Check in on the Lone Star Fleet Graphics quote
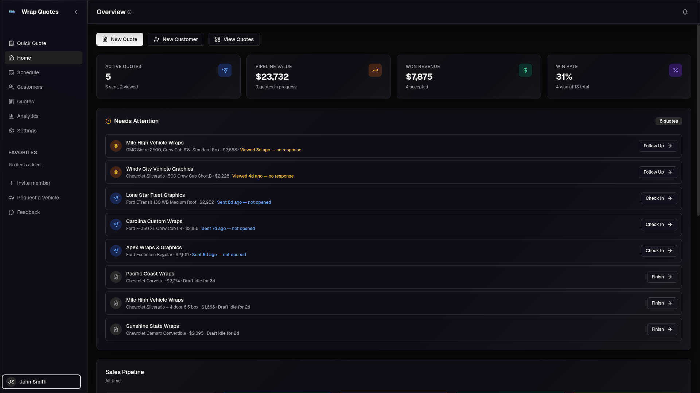The height and width of the screenshot is (393, 700). pyautogui.click(x=658, y=198)
